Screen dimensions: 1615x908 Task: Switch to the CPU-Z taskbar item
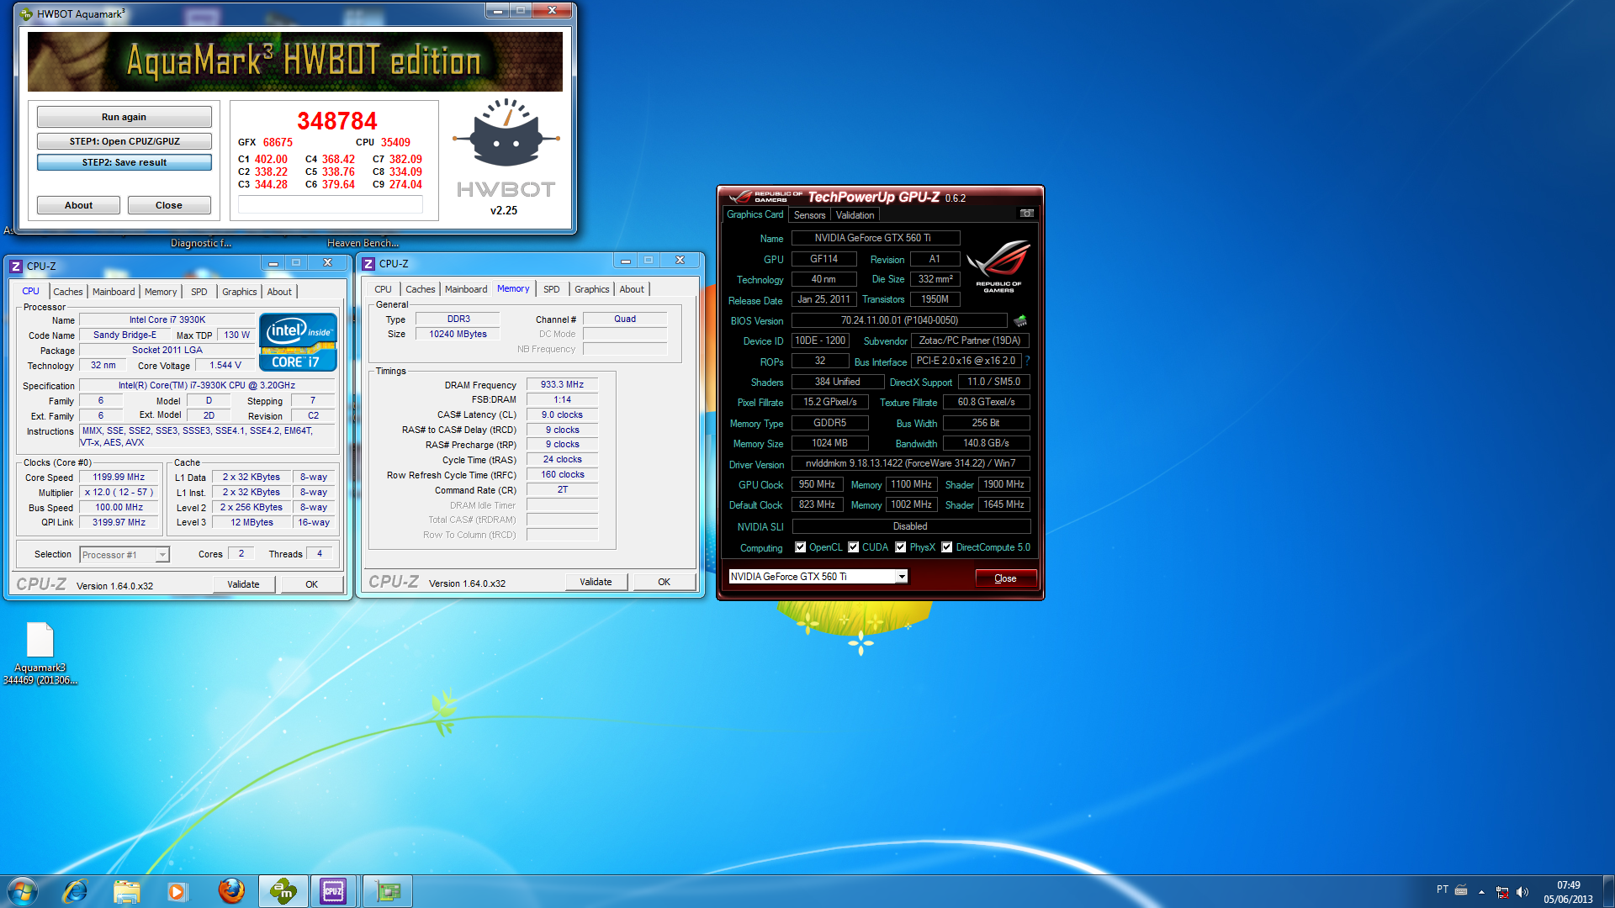(x=334, y=891)
